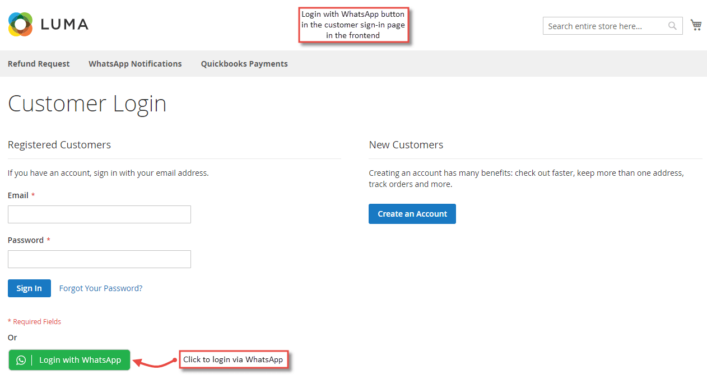Open Quickbooks Payments menu item
This screenshot has width=707, height=379.
pyautogui.click(x=244, y=64)
